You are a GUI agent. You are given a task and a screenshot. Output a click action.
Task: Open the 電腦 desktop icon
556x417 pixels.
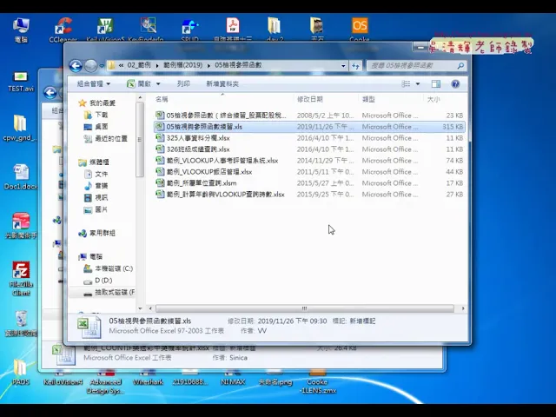click(x=21, y=30)
